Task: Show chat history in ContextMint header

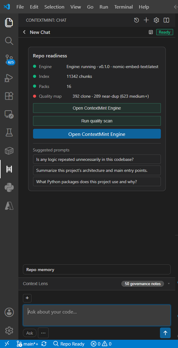Action: coord(136,20)
